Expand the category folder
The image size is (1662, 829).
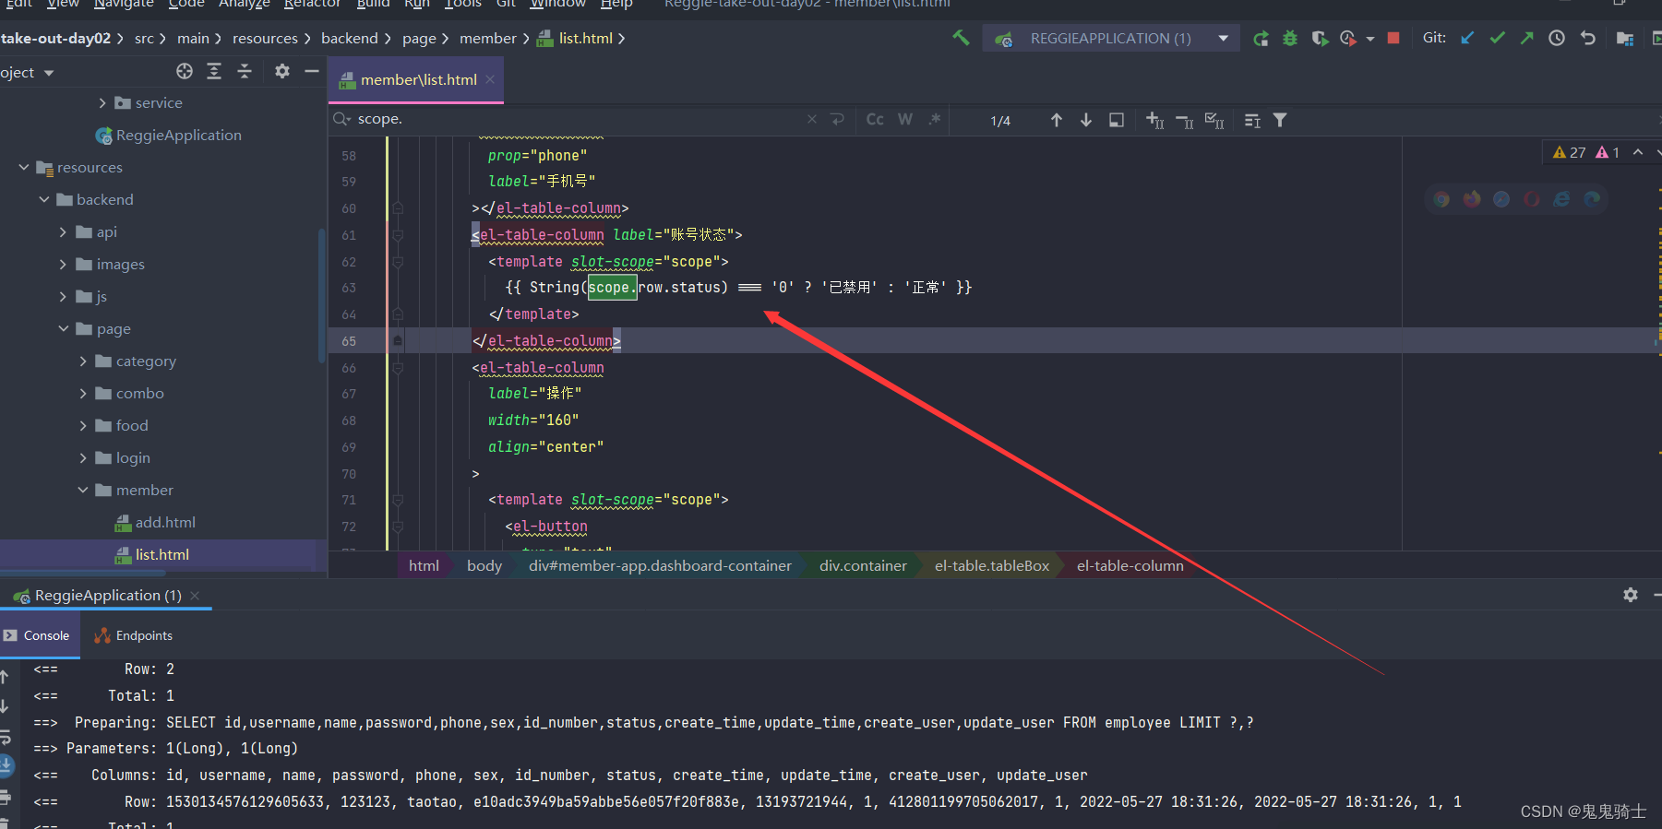pyautogui.click(x=83, y=361)
